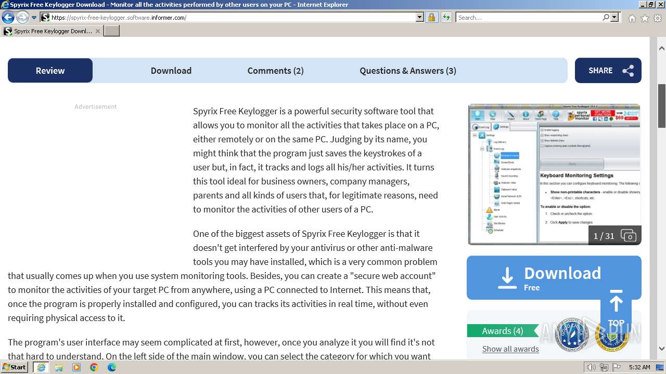666x374 pixels.
Task: Click the address bar URL field
Action: pos(233,17)
